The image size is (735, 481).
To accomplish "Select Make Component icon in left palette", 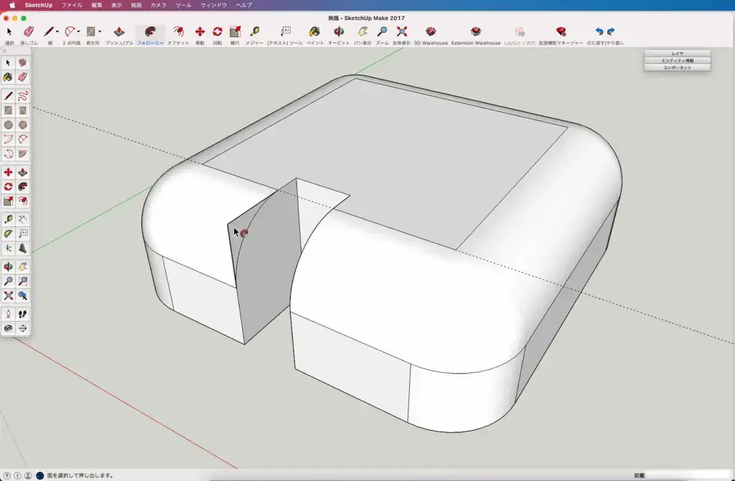I will pos(22,62).
